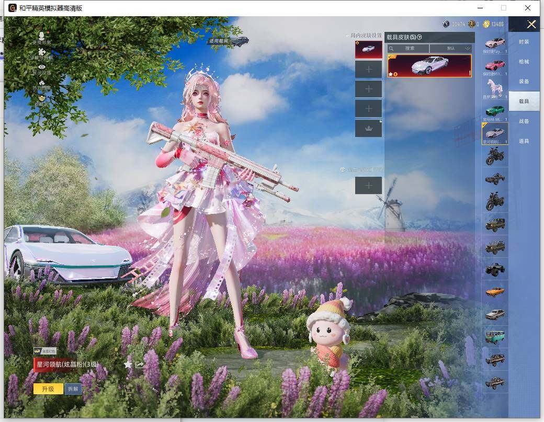The height and width of the screenshot is (422, 544).
Task: Select the first black motorcycle in vehicle list
Action: tap(495, 156)
